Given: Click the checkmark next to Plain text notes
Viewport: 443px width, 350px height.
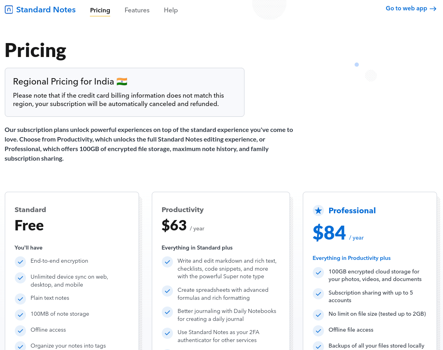Looking at the screenshot, I should [x=20, y=299].
